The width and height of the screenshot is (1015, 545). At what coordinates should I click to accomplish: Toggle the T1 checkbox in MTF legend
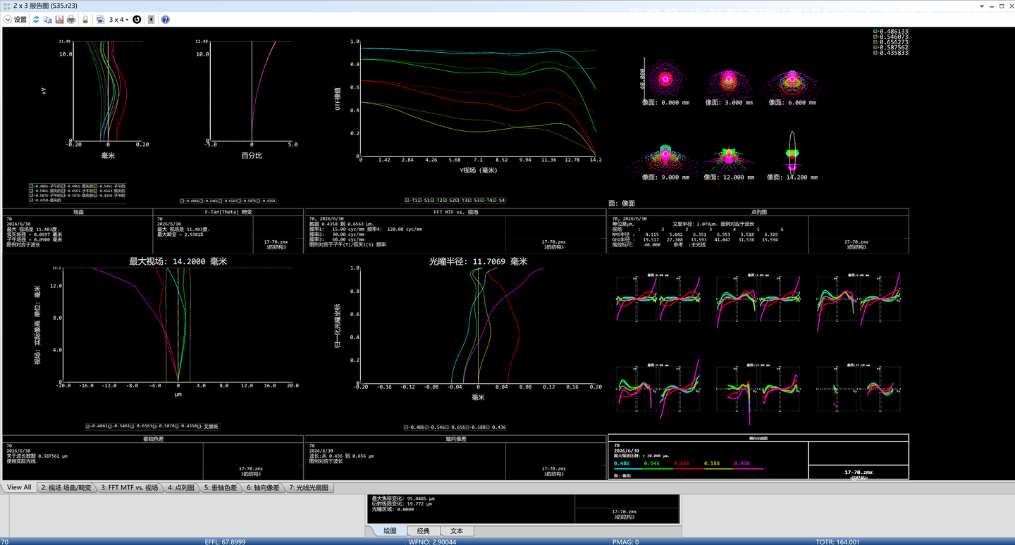[x=407, y=201]
